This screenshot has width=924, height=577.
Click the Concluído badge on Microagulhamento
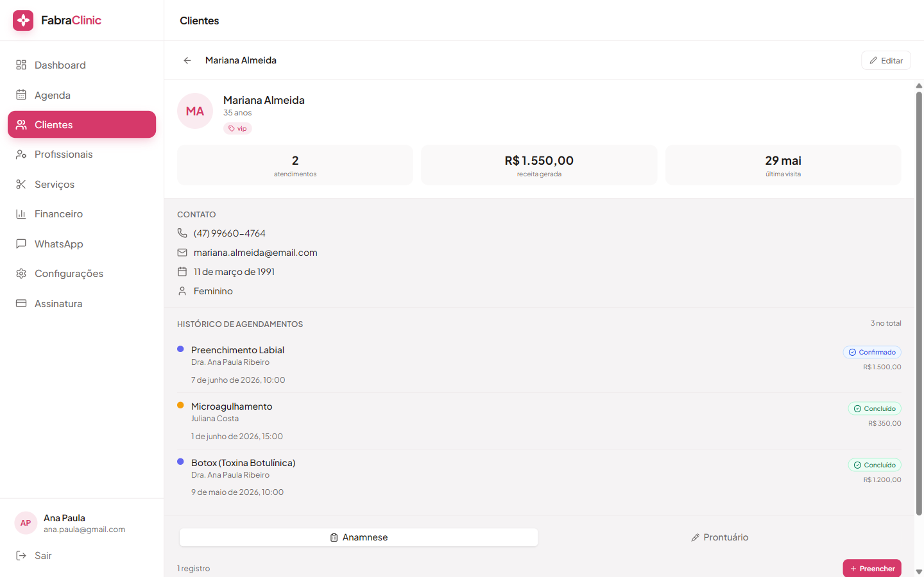[875, 408]
